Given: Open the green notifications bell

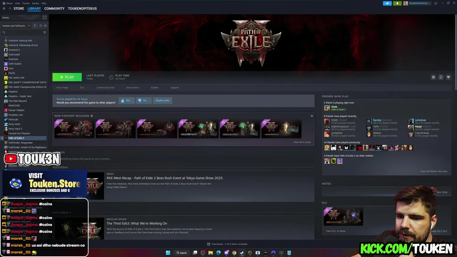Looking at the screenshot, I should 397,3.
